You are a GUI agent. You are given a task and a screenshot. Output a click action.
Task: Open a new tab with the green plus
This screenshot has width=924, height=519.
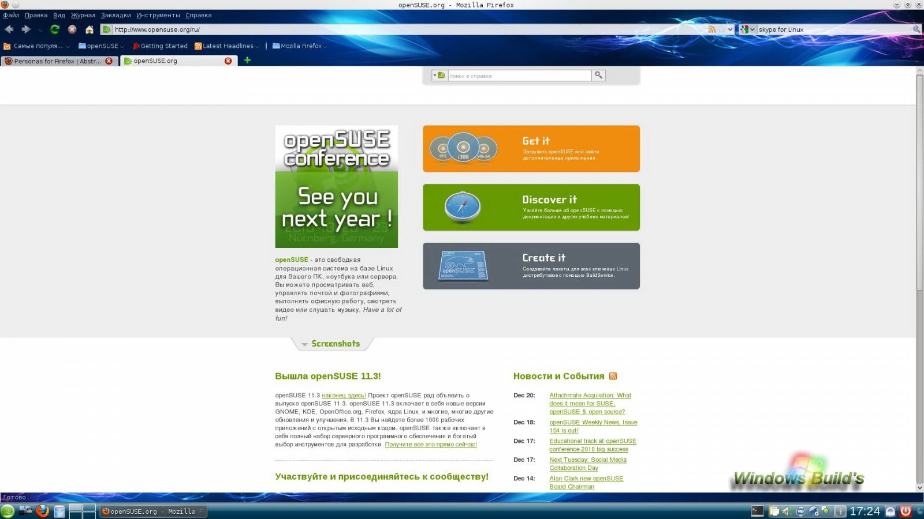pos(247,60)
